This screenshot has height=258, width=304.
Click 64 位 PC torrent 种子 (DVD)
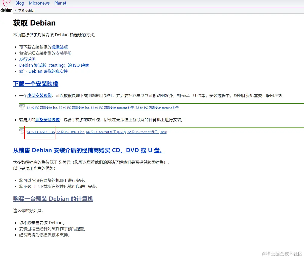[106, 132]
